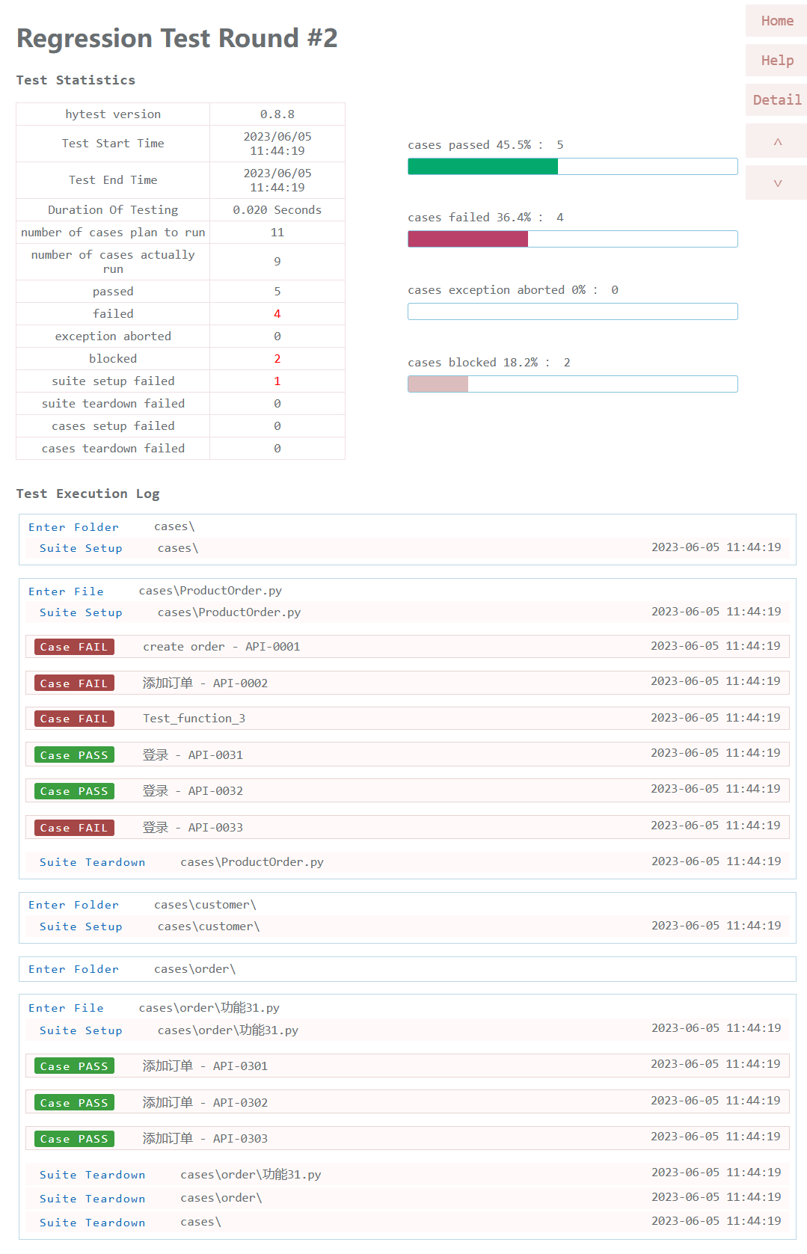
Task: Toggle the Detail view button
Action: coord(776,100)
